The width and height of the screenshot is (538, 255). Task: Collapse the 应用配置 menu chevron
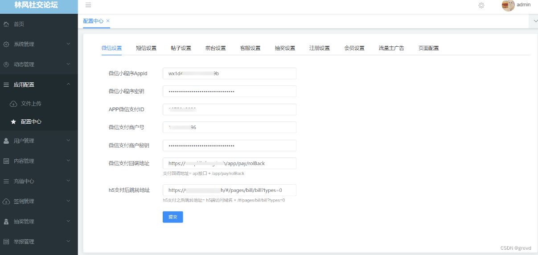pyautogui.click(x=68, y=84)
